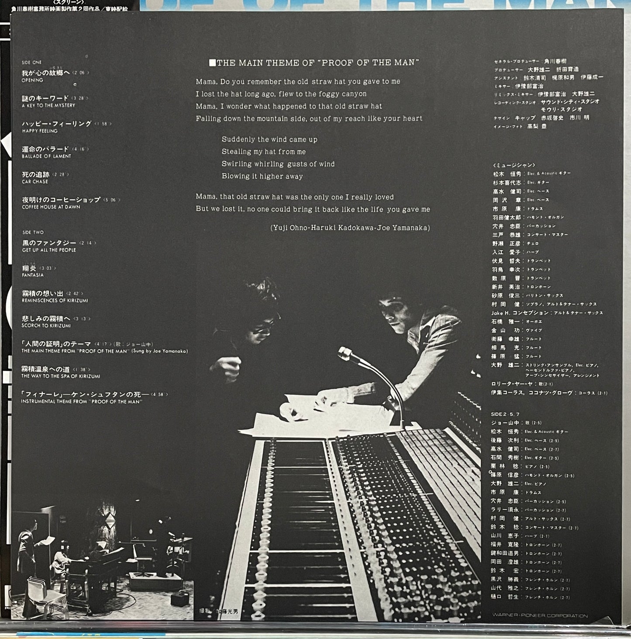Click the CAR CHASE track title
631x639 pixels.
35,182
